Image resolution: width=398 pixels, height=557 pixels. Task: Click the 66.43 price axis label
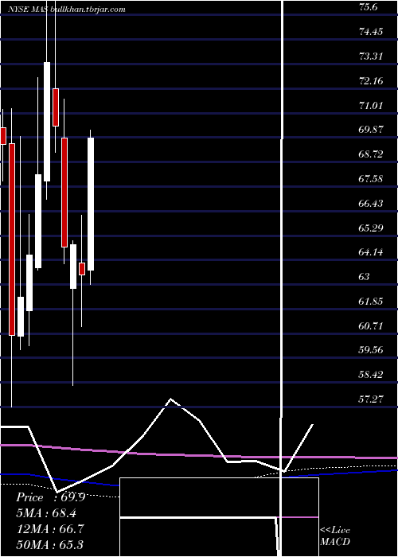371,203
